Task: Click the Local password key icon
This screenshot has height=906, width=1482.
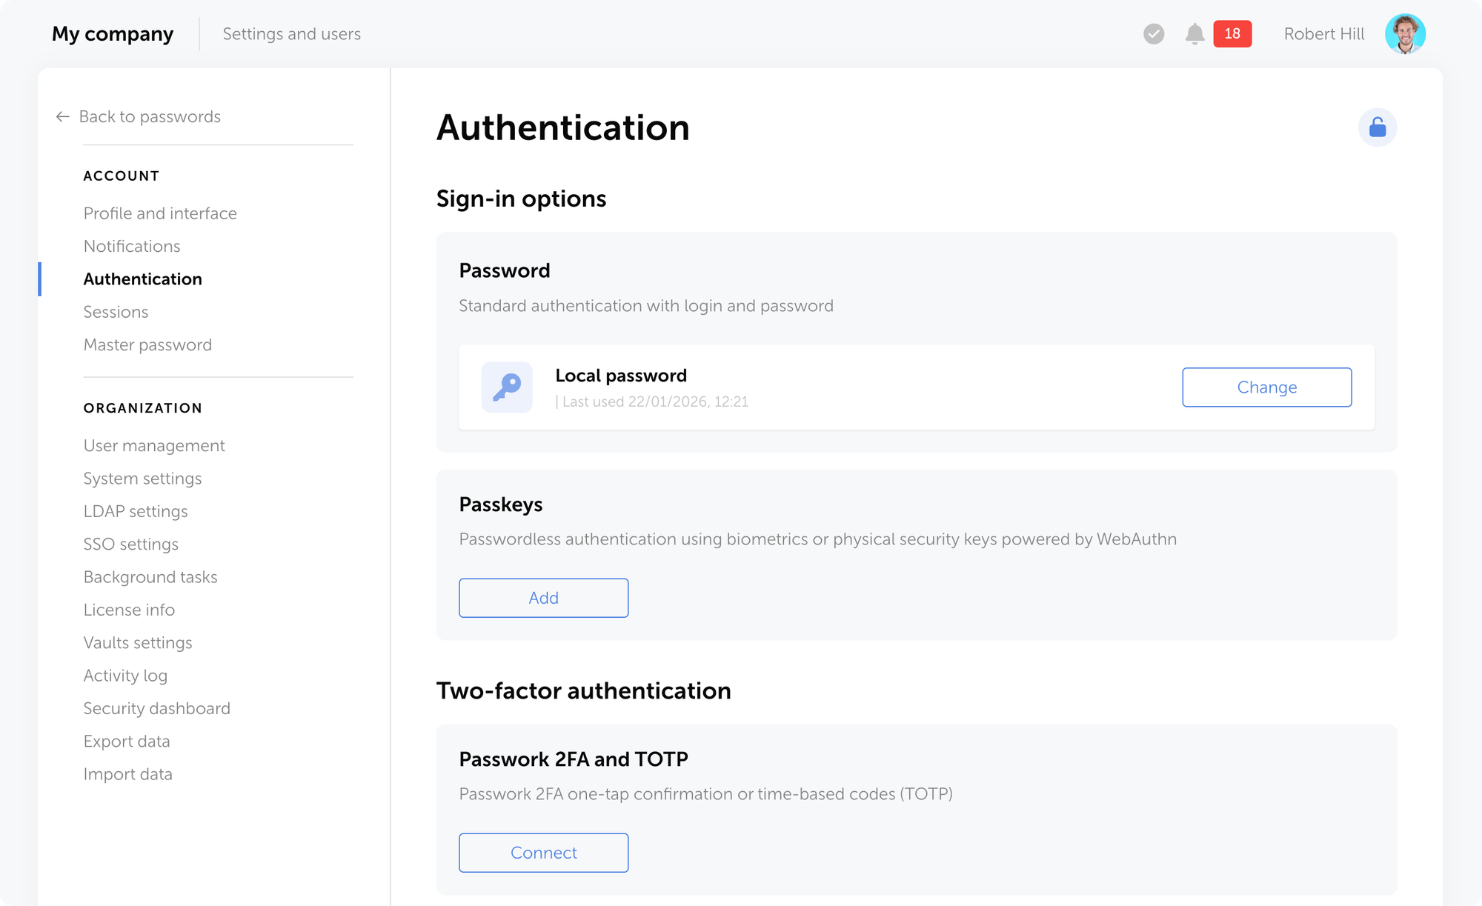Action: click(507, 387)
